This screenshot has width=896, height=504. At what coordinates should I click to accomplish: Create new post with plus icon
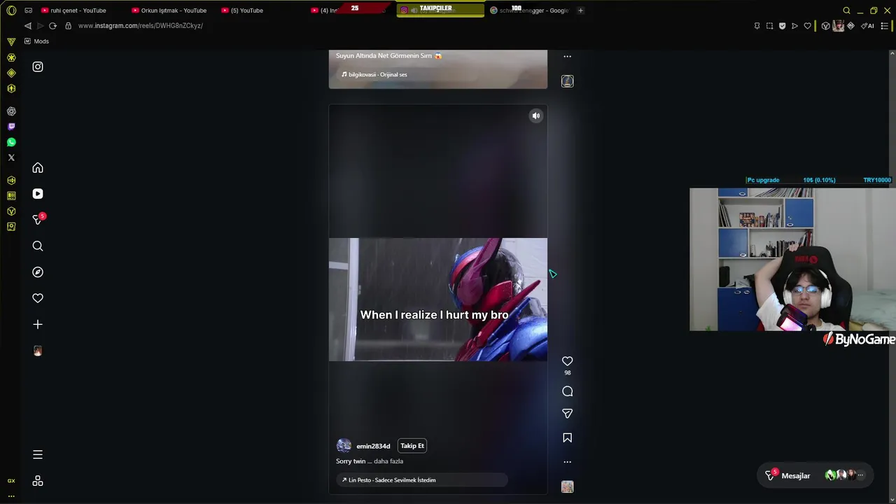pyautogui.click(x=38, y=324)
